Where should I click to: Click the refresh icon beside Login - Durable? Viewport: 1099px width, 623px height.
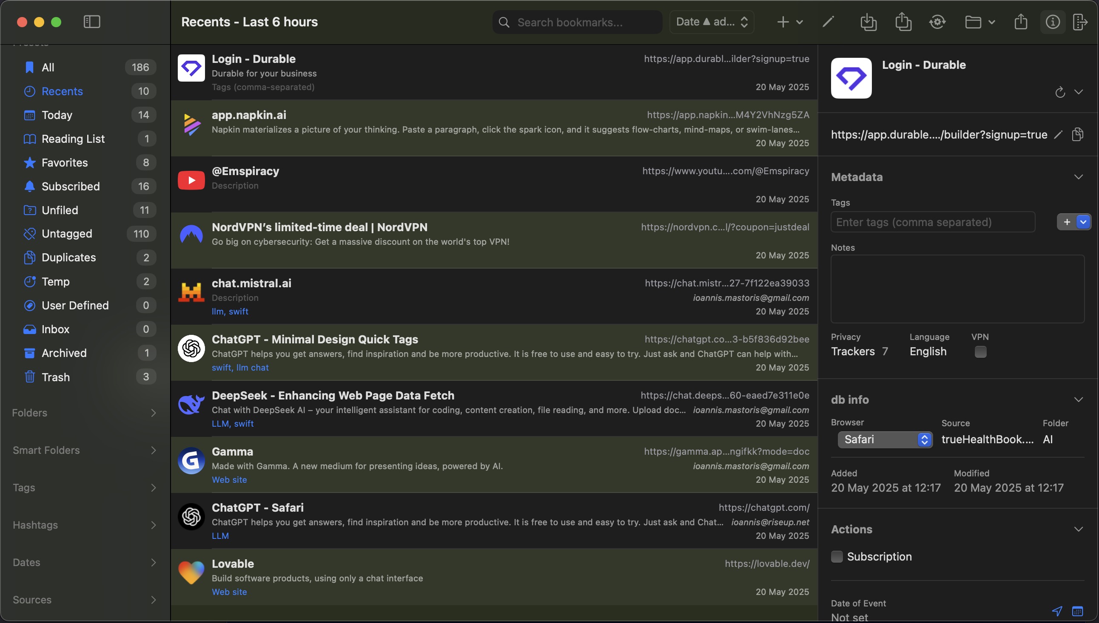click(x=1059, y=92)
